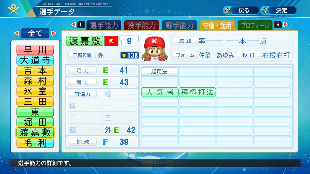This screenshot has width=310, height=174.
Task: Click the red K team badge
Action: [111, 41]
